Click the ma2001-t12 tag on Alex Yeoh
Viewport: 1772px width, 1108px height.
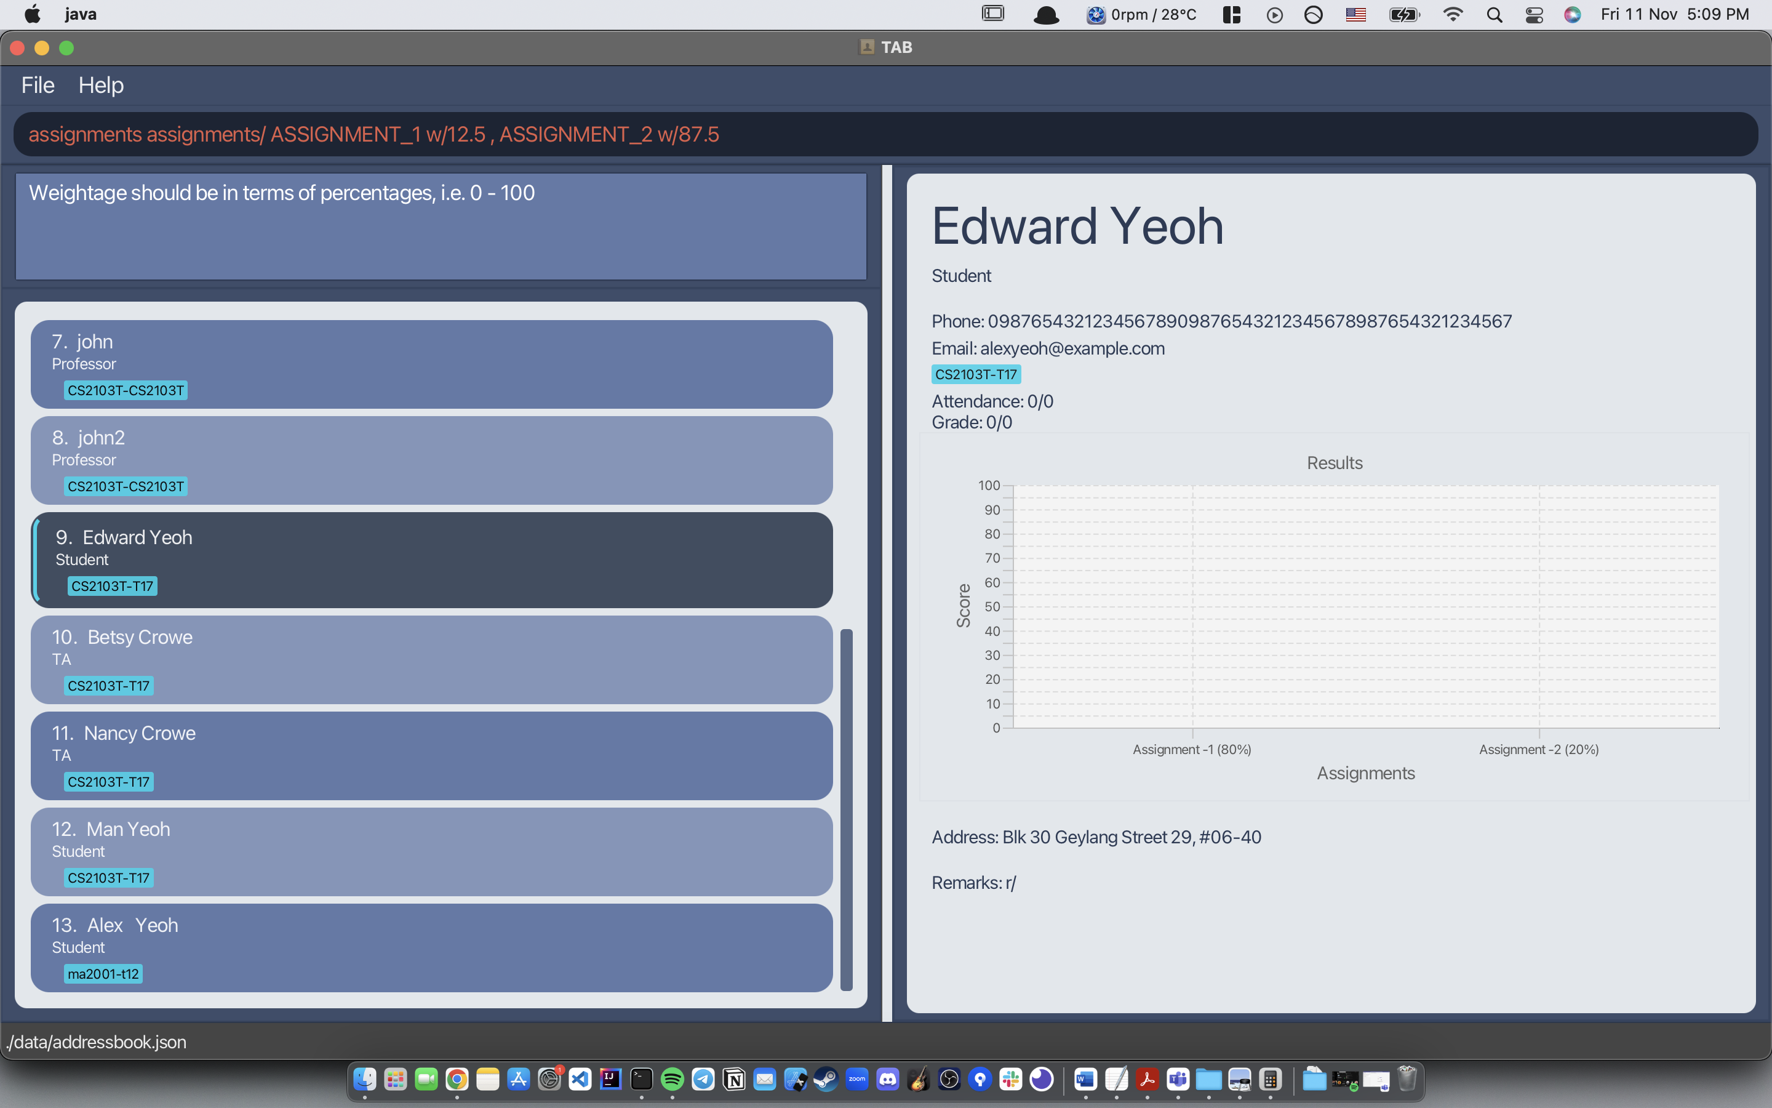tap(103, 974)
